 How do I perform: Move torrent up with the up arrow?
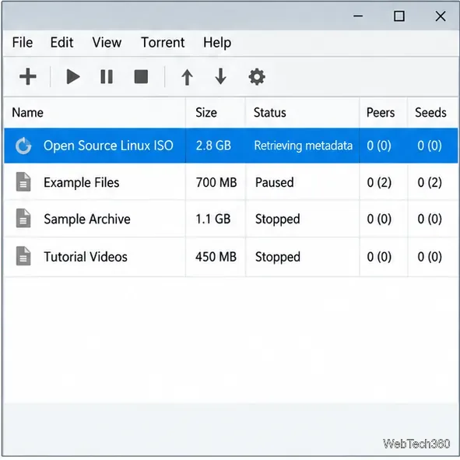tap(187, 77)
